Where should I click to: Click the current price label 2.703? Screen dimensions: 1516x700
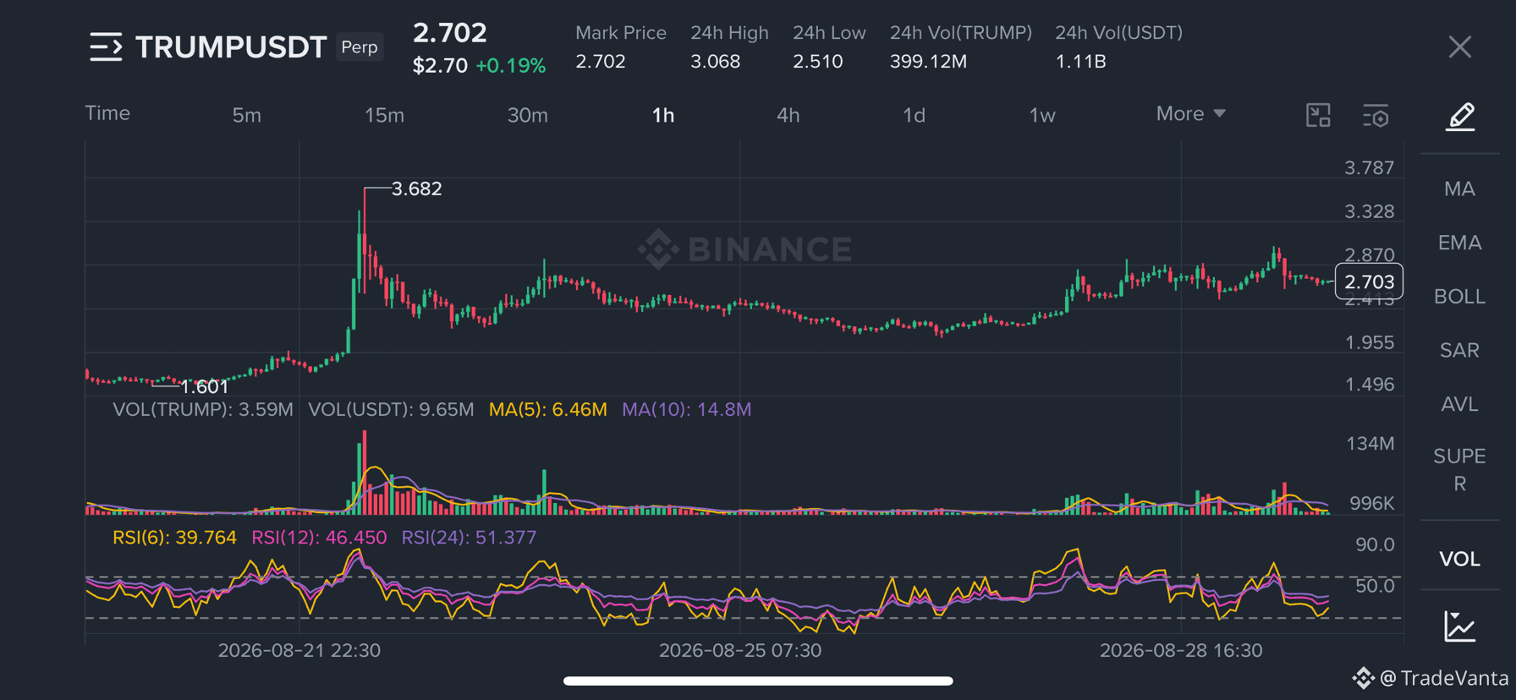(1369, 282)
